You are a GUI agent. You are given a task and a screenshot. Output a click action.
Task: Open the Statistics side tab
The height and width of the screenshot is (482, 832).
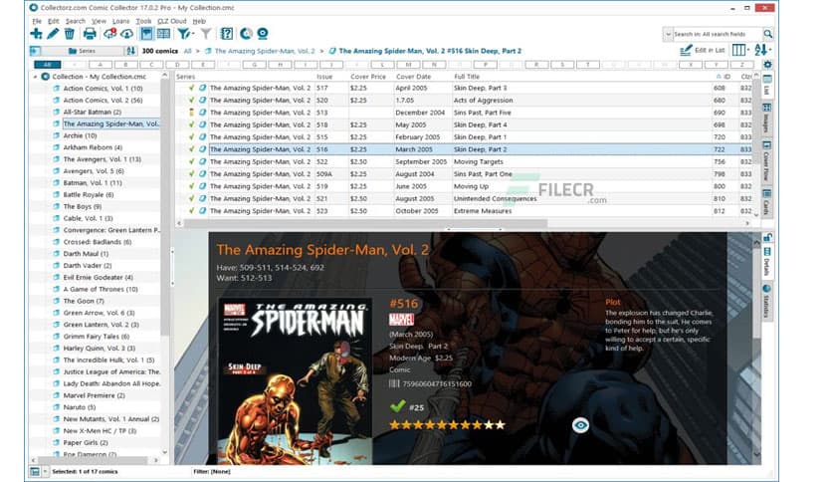tap(766, 302)
